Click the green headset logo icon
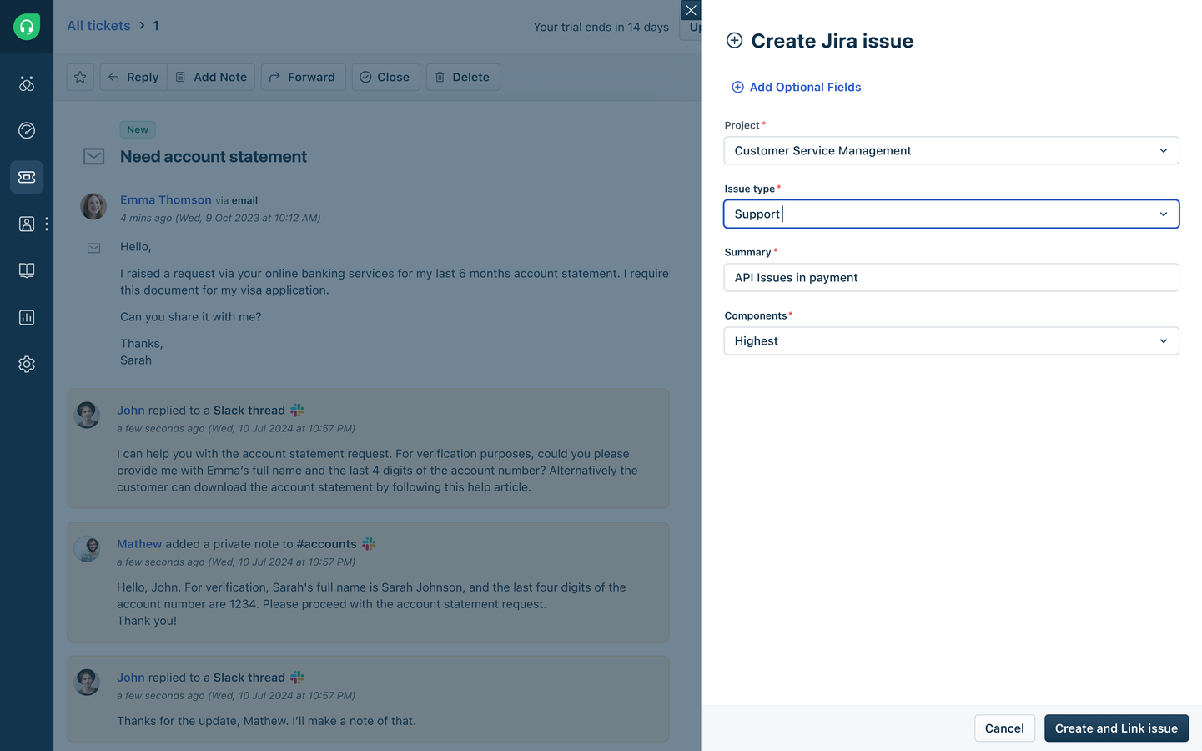 tap(27, 27)
